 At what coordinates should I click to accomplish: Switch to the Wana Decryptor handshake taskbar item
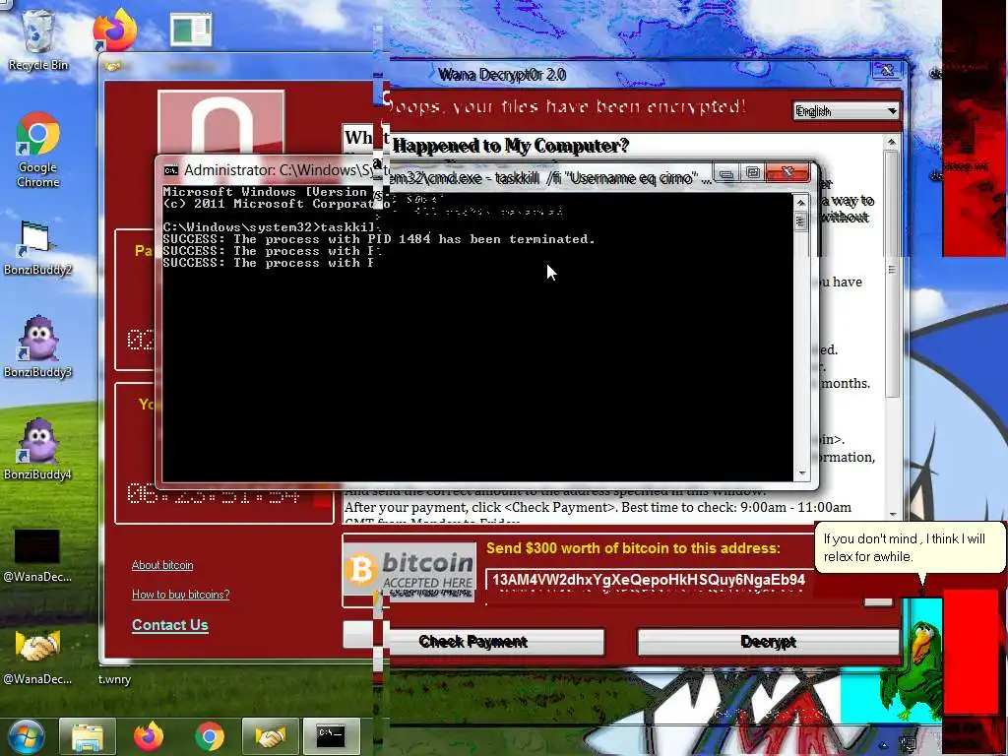270,736
